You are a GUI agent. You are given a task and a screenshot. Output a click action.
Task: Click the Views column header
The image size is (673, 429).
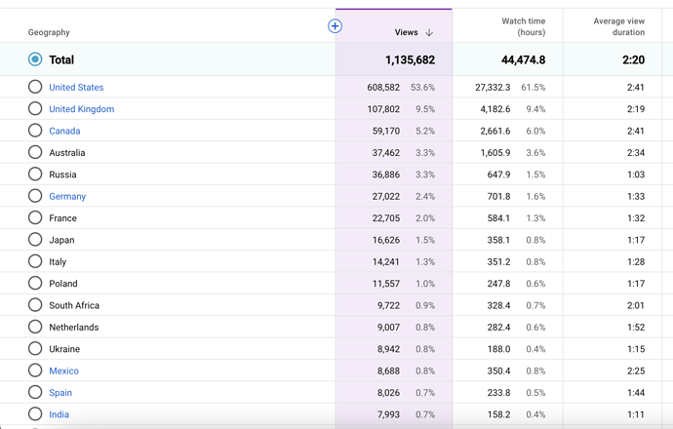click(x=406, y=32)
